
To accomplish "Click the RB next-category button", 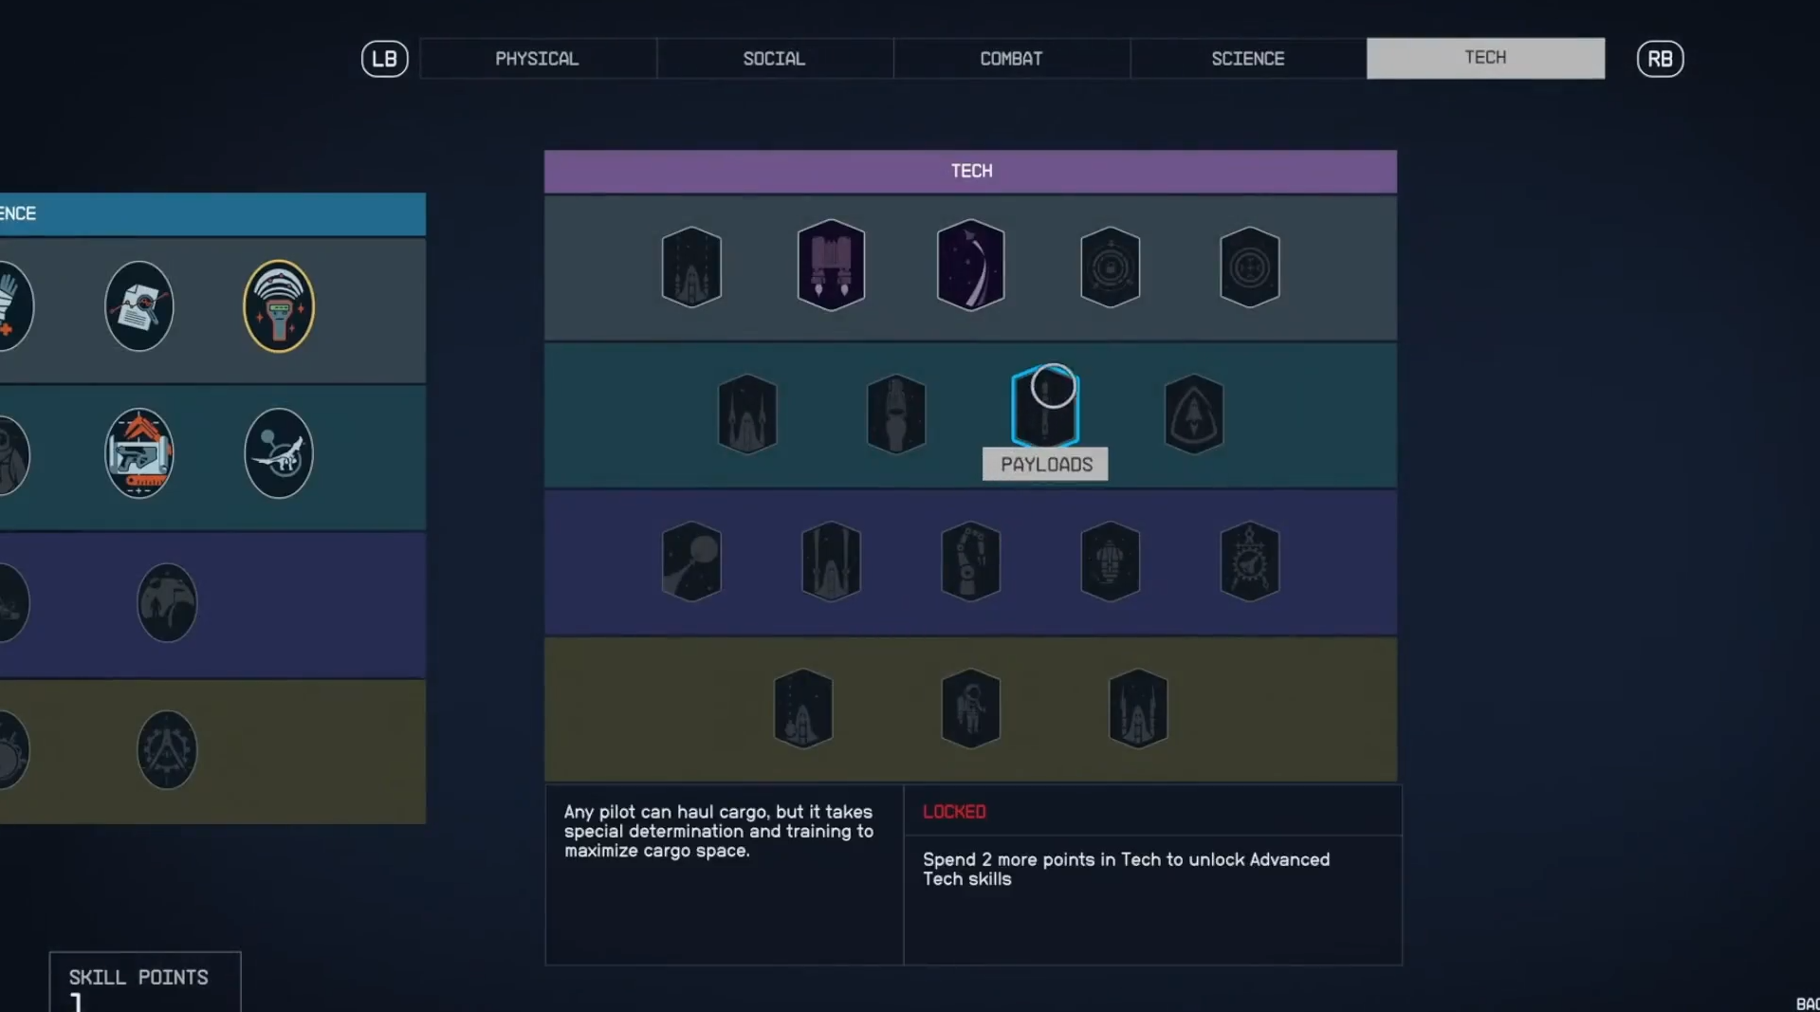I will (x=1660, y=59).
